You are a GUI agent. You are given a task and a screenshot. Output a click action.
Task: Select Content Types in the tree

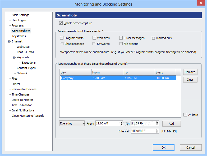pyautogui.click(x=26, y=68)
